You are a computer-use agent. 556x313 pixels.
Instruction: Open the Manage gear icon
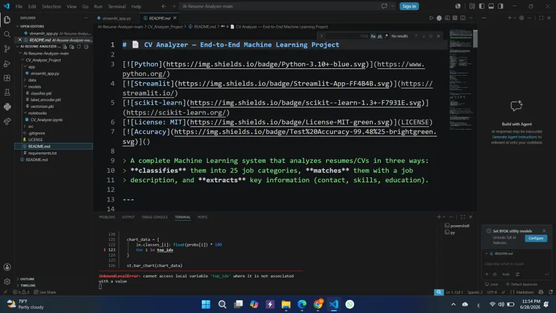pyautogui.click(x=7, y=281)
